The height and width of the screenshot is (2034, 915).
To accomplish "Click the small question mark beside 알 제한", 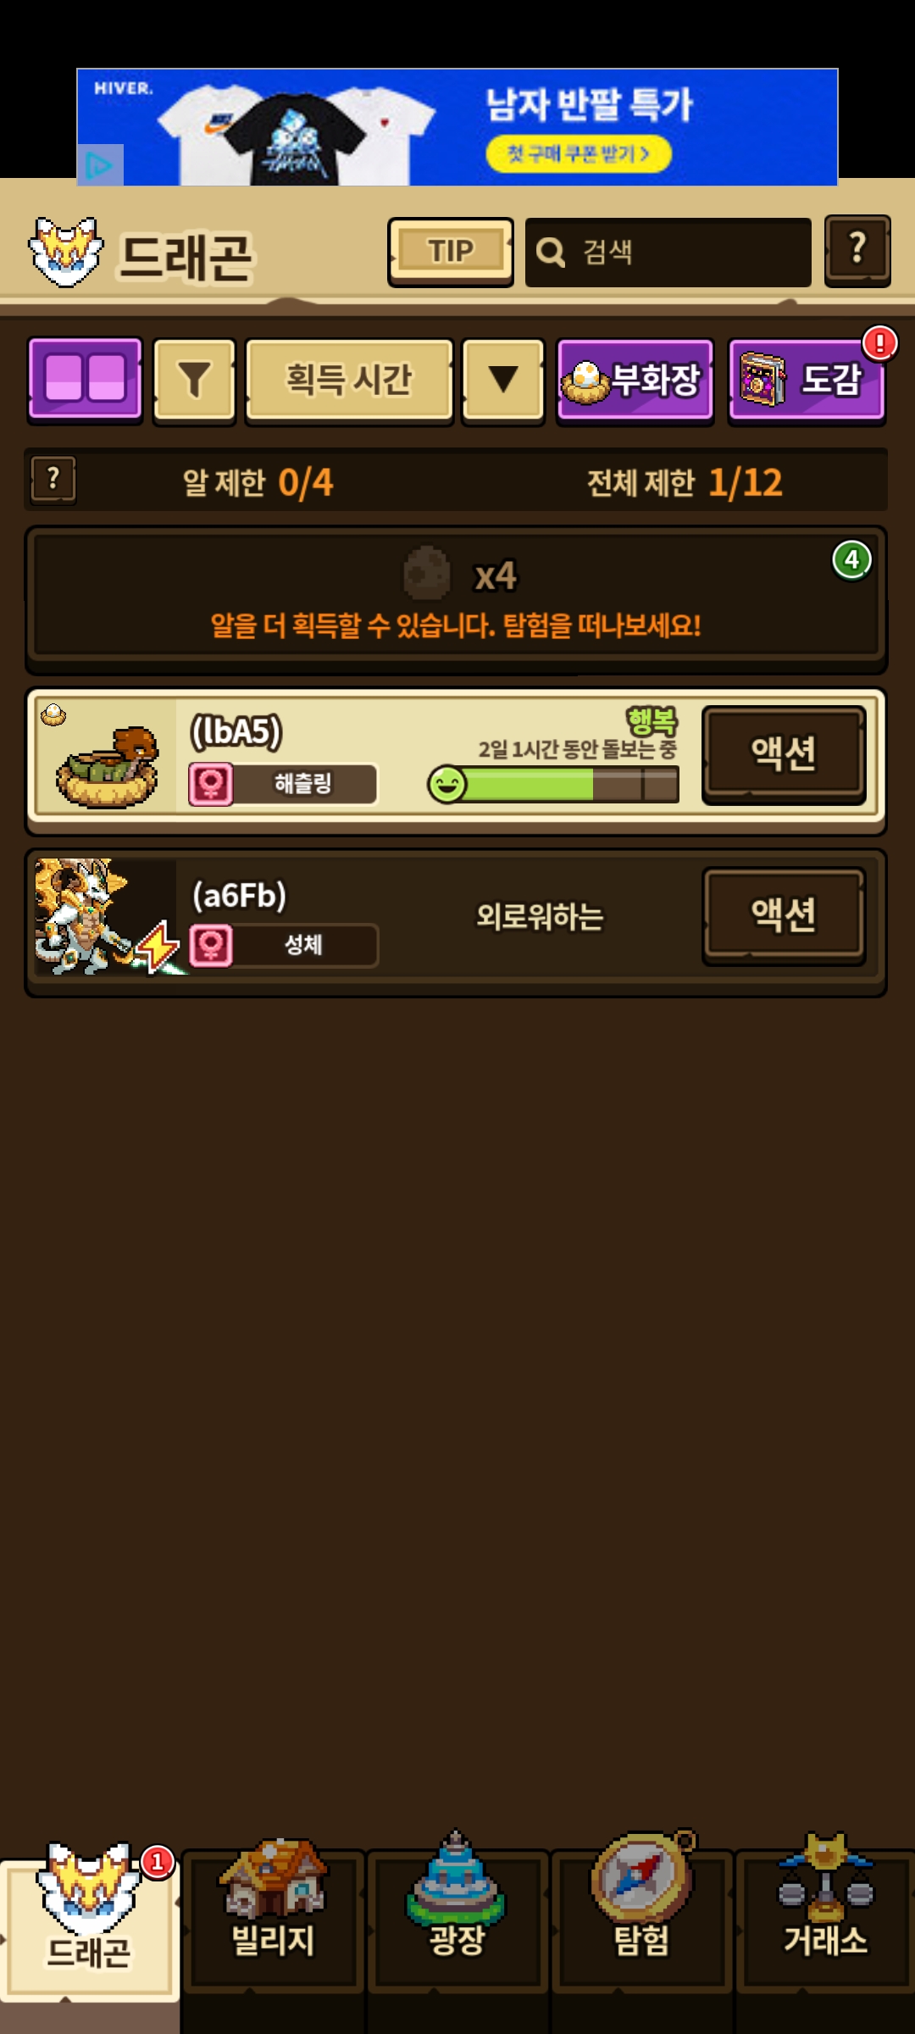I will [53, 481].
